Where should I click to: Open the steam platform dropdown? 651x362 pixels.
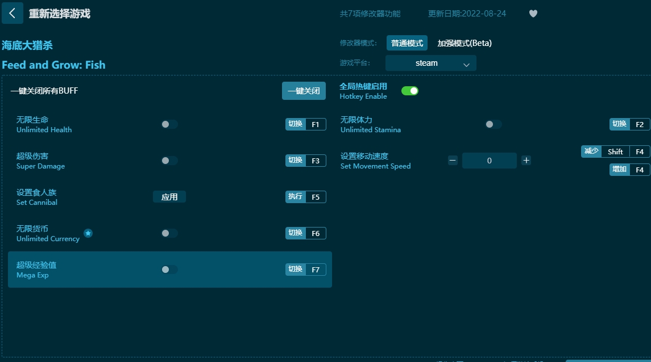tap(430, 63)
